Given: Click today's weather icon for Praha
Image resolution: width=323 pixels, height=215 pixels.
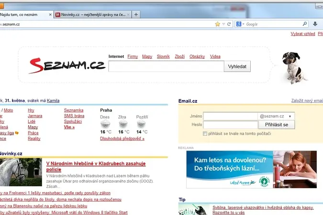Looking at the screenshot, I should coord(105,124).
